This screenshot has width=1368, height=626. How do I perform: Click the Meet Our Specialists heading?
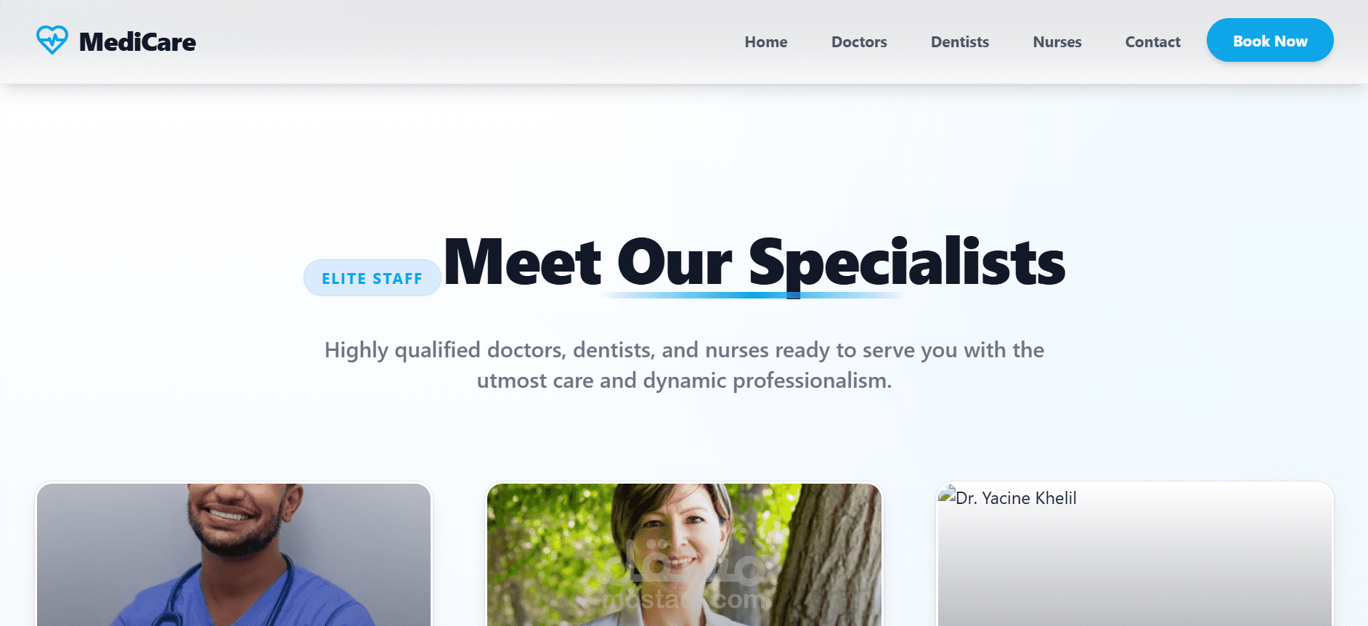[754, 261]
